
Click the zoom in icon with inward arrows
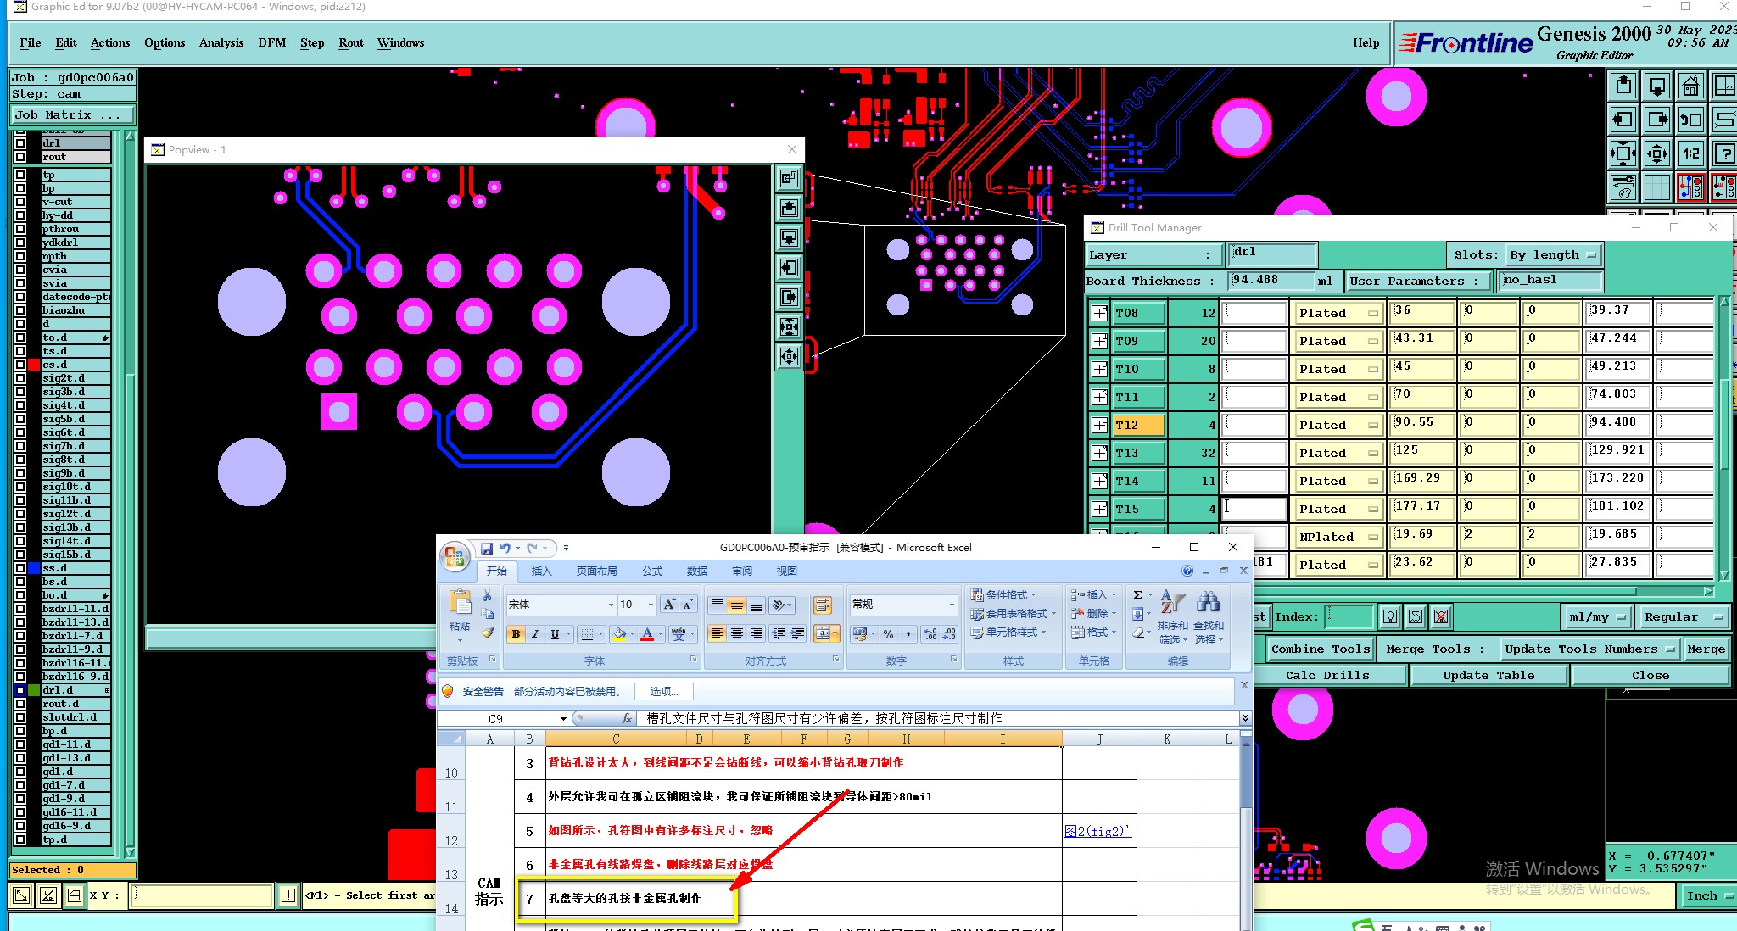[x=1623, y=153]
